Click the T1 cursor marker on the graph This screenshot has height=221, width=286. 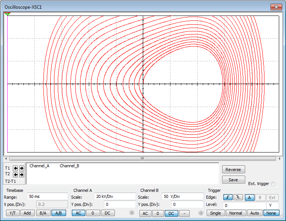click(x=7, y=14)
